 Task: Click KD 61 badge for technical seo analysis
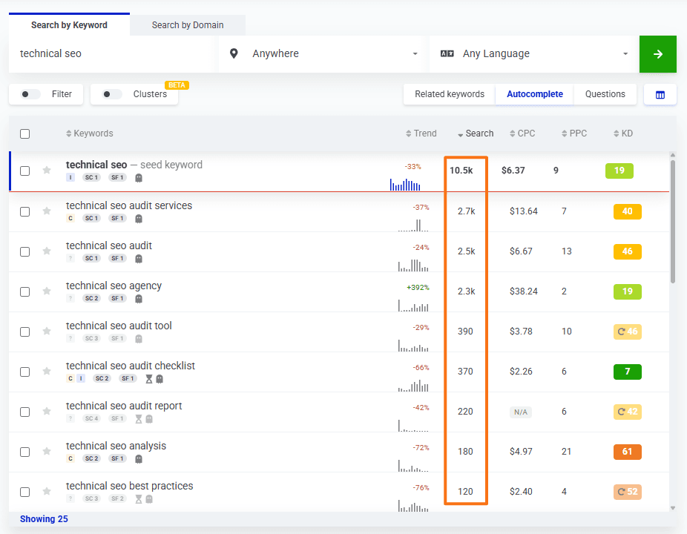coord(628,452)
